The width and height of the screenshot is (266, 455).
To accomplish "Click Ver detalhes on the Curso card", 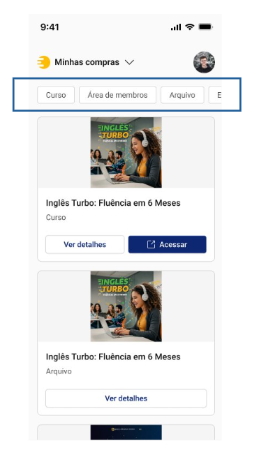I will (x=84, y=244).
